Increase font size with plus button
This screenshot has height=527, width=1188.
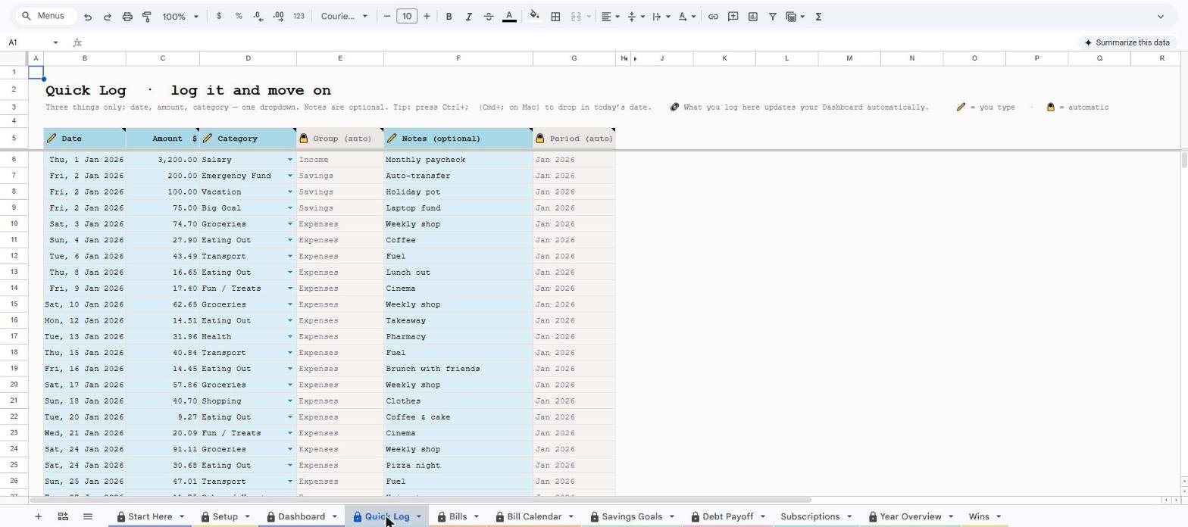(427, 17)
